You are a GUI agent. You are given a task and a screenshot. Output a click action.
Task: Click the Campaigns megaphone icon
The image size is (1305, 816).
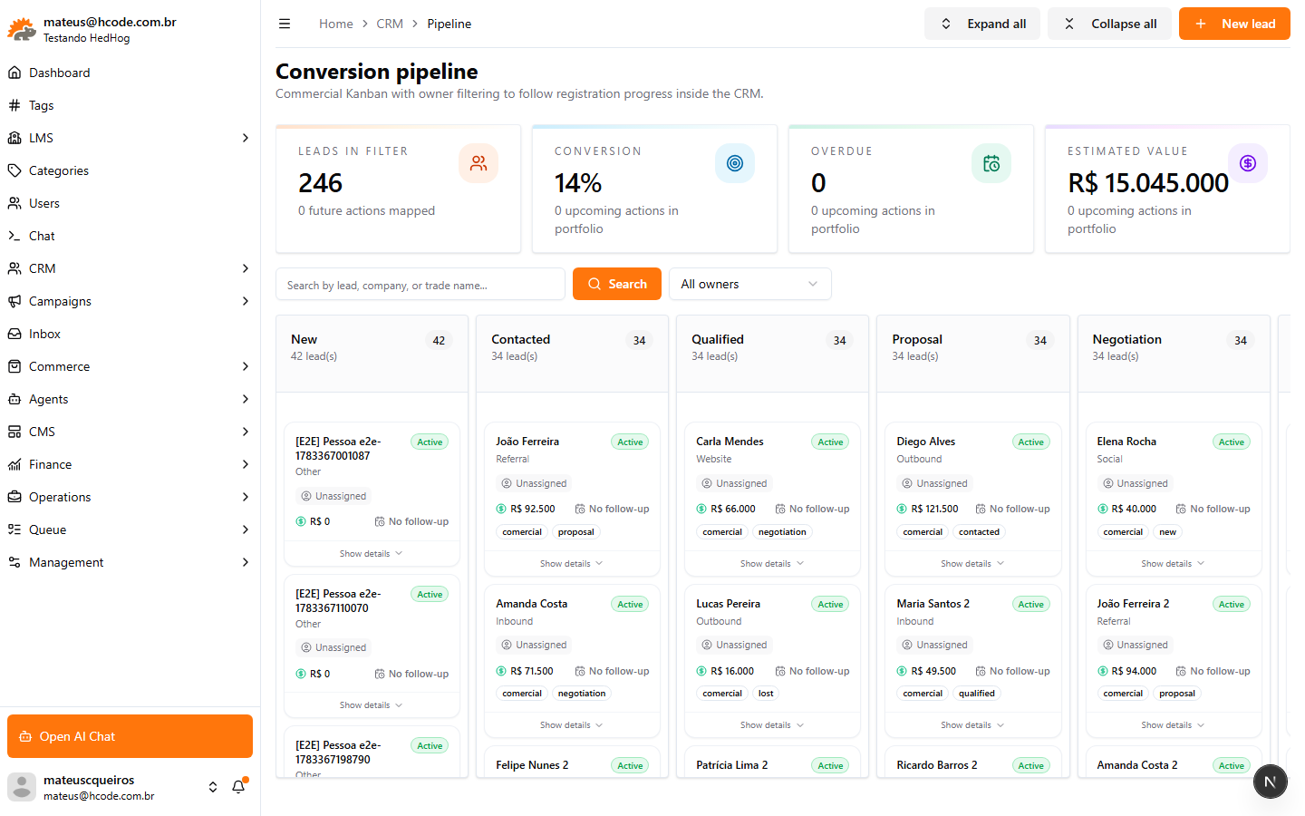point(14,301)
